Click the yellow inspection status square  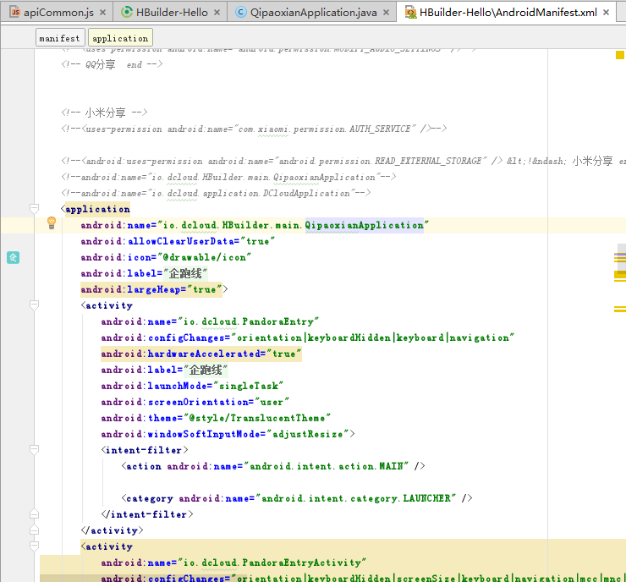point(619,55)
